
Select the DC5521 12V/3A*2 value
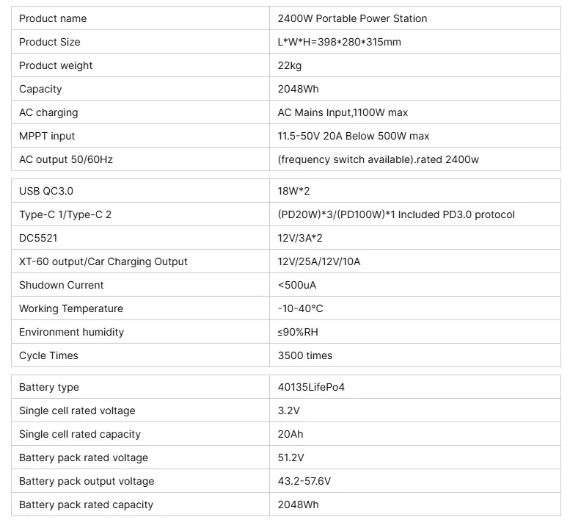tap(300, 238)
